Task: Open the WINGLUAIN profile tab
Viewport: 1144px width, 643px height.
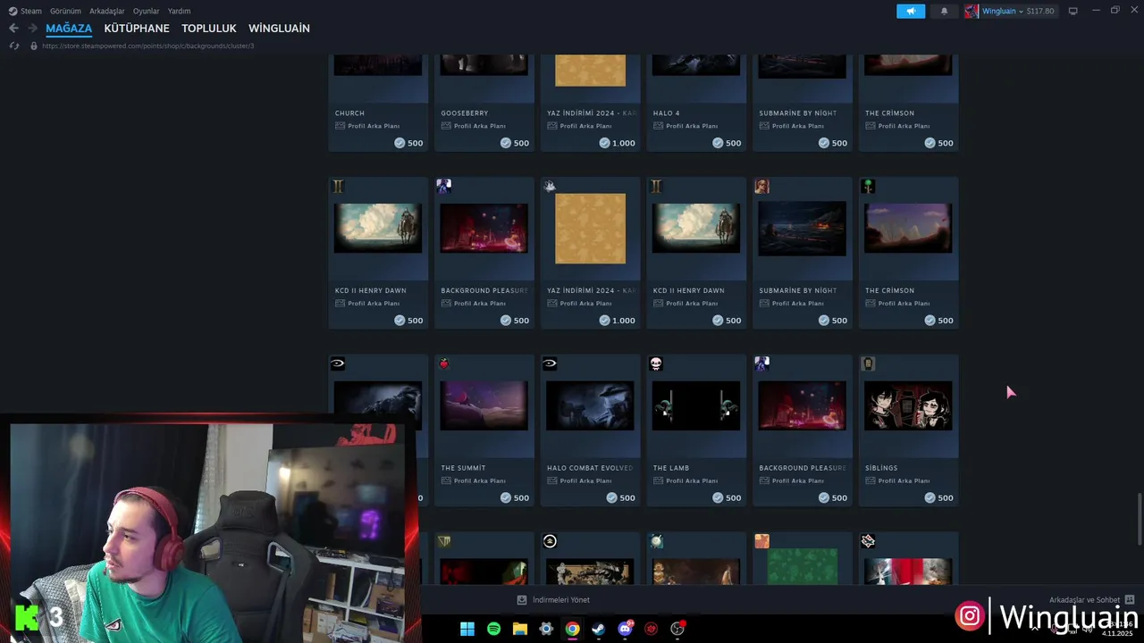Action: (279, 29)
